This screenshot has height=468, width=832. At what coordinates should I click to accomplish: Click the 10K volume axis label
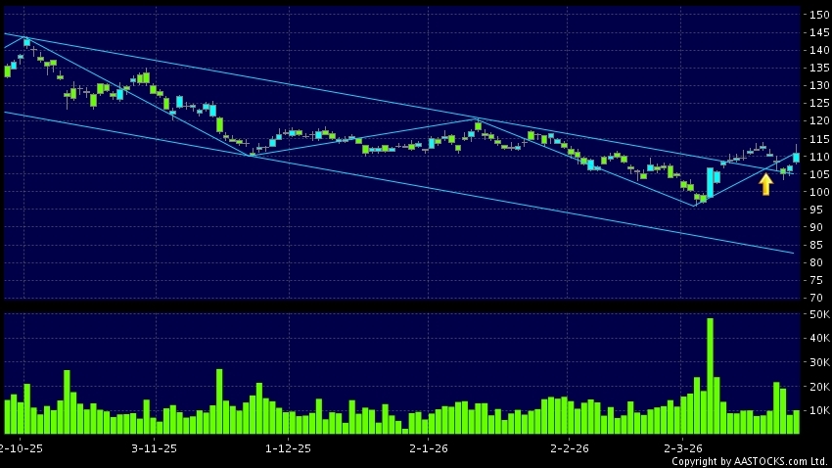pyautogui.click(x=818, y=410)
